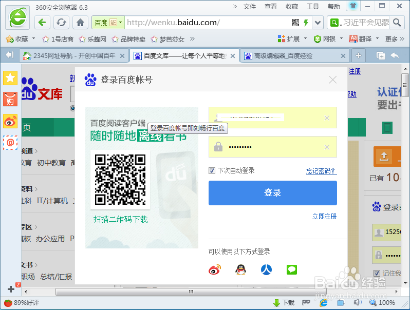
Task: Expand the 更多 toolbar items
Action: click(x=394, y=39)
